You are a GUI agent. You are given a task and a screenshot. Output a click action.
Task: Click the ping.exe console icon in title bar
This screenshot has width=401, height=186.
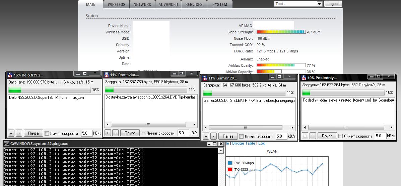click(7, 144)
